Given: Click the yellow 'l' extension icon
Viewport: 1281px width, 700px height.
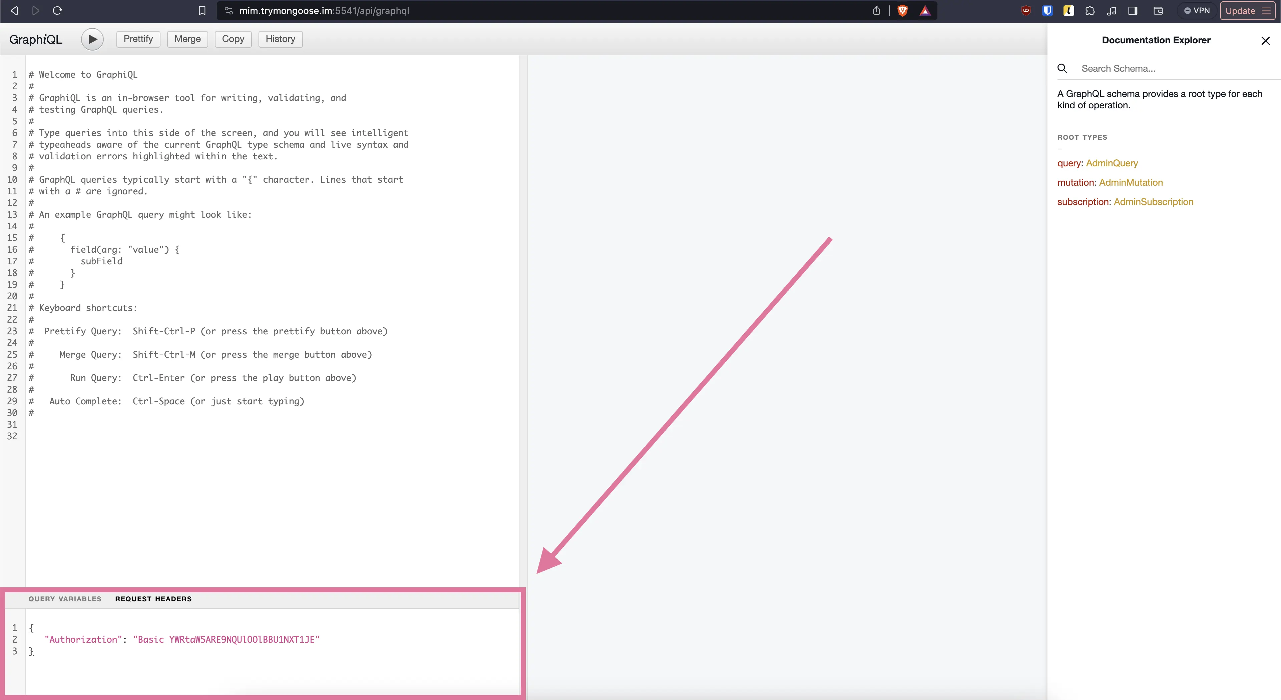Looking at the screenshot, I should click(1069, 10).
